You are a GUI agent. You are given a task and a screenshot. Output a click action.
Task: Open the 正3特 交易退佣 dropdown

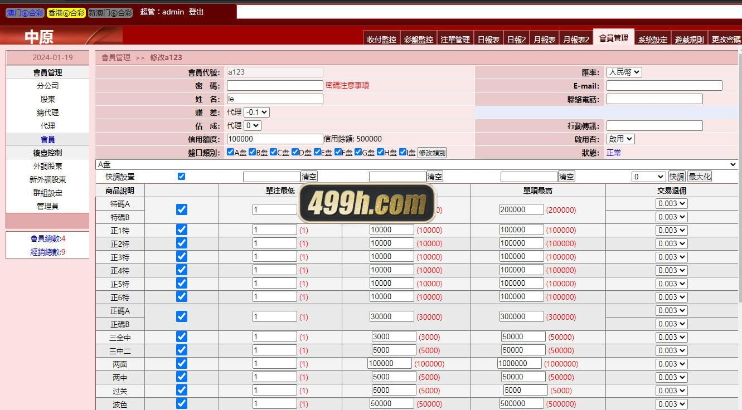tap(671, 257)
